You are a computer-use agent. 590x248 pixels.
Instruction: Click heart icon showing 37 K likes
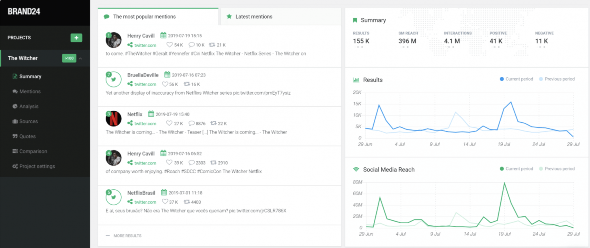point(165,202)
